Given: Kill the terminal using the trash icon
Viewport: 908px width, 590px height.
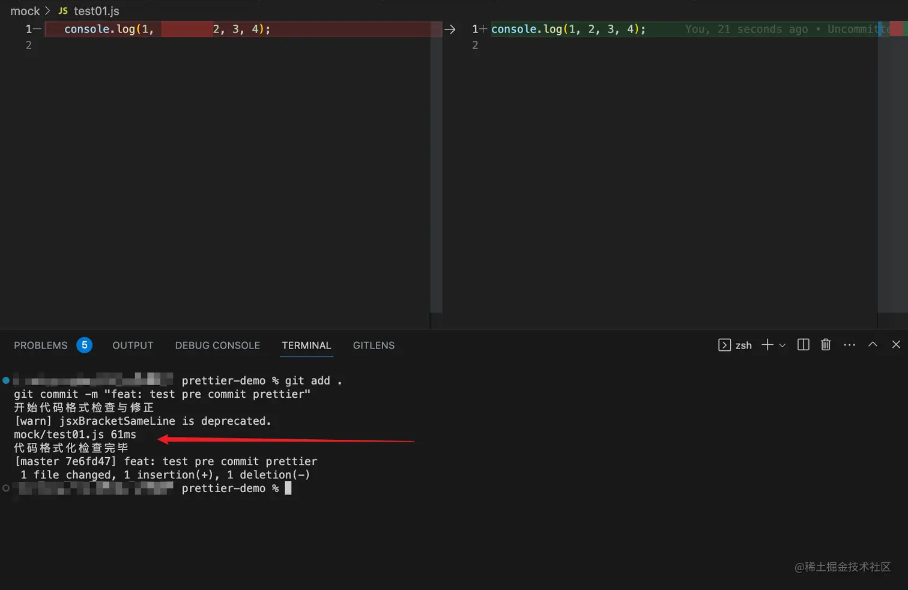Looking at the screenshot, I should pyautogui.click(x=826, y=344).
